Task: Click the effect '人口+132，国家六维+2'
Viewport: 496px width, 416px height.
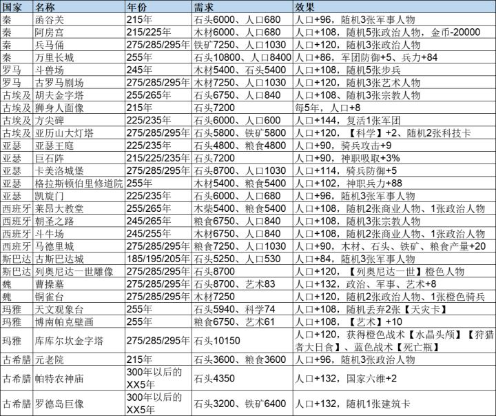Action: tap(394, 378)
